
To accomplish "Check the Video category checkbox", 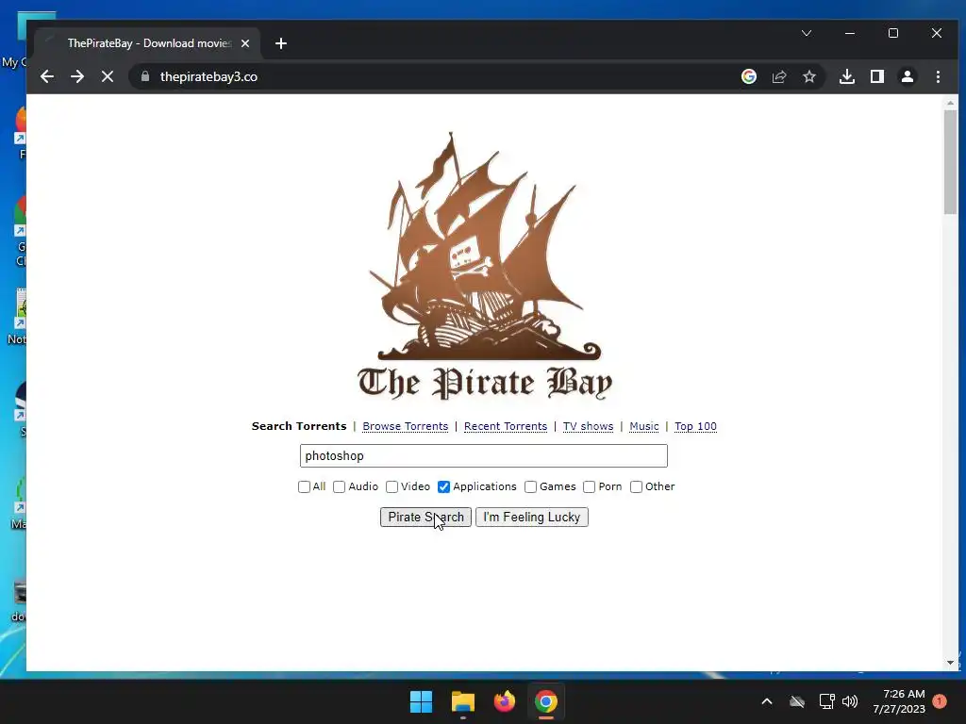I will point(391,487).
